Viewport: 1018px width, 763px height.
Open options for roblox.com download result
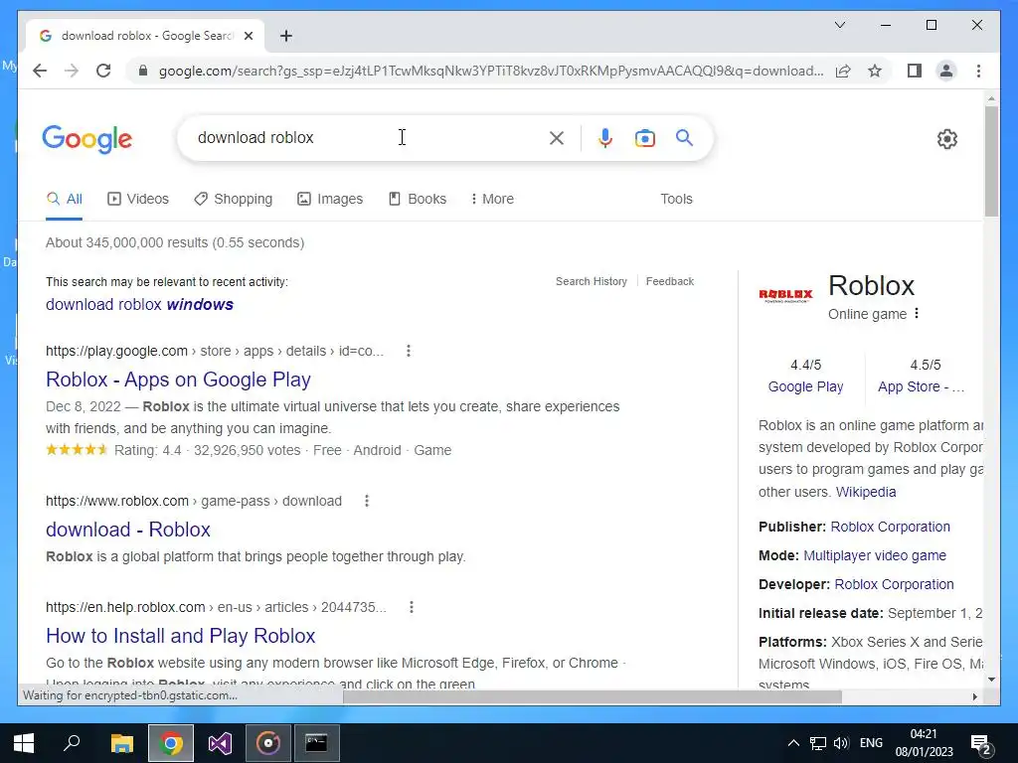[x=367, y=501]
